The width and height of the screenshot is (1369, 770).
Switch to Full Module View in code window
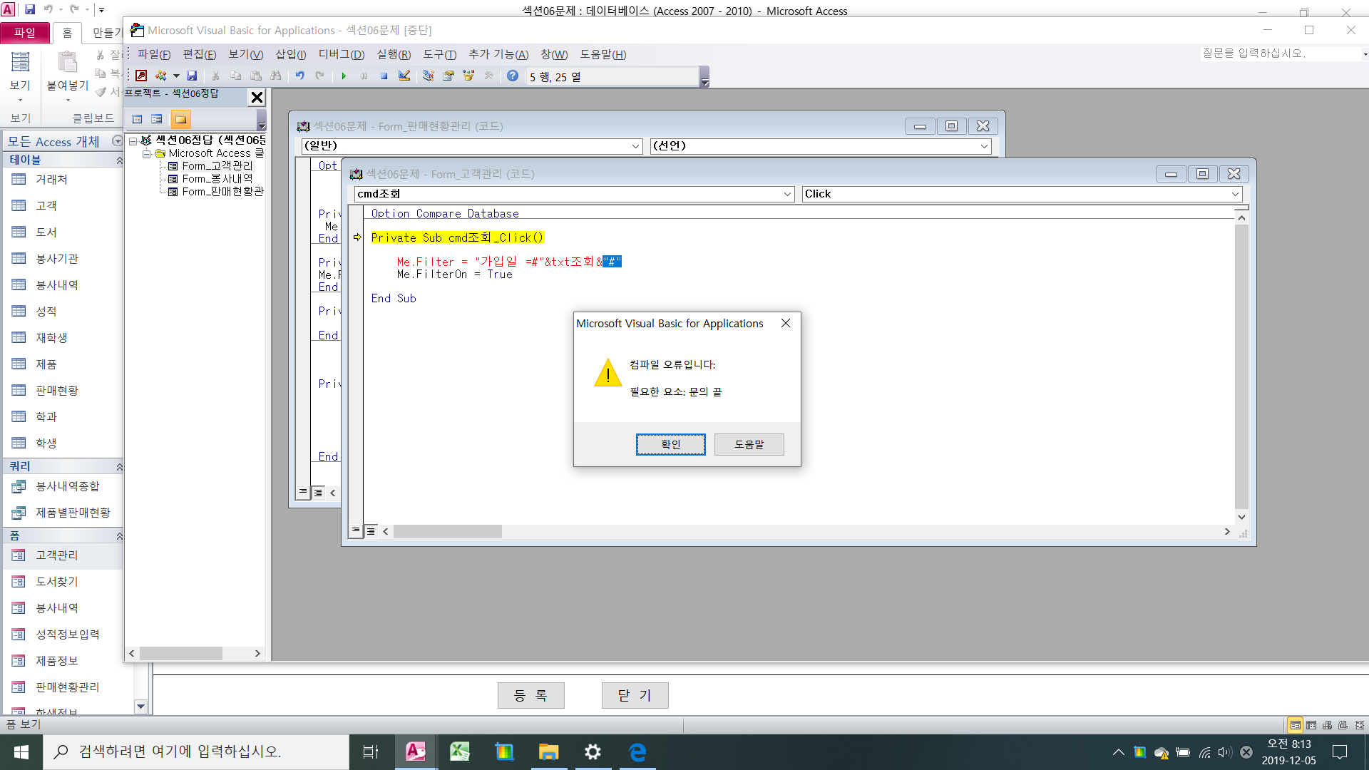[371, 531]
